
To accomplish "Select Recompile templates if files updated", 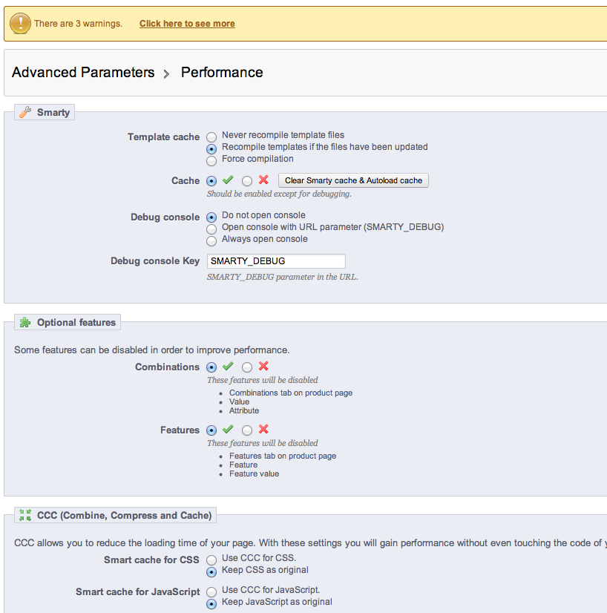I will click(211, 149).
